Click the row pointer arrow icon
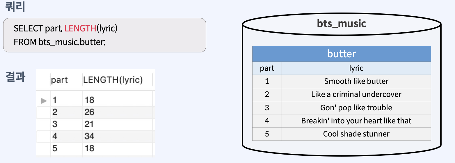 pyautogui.click(x=43, y=101)
